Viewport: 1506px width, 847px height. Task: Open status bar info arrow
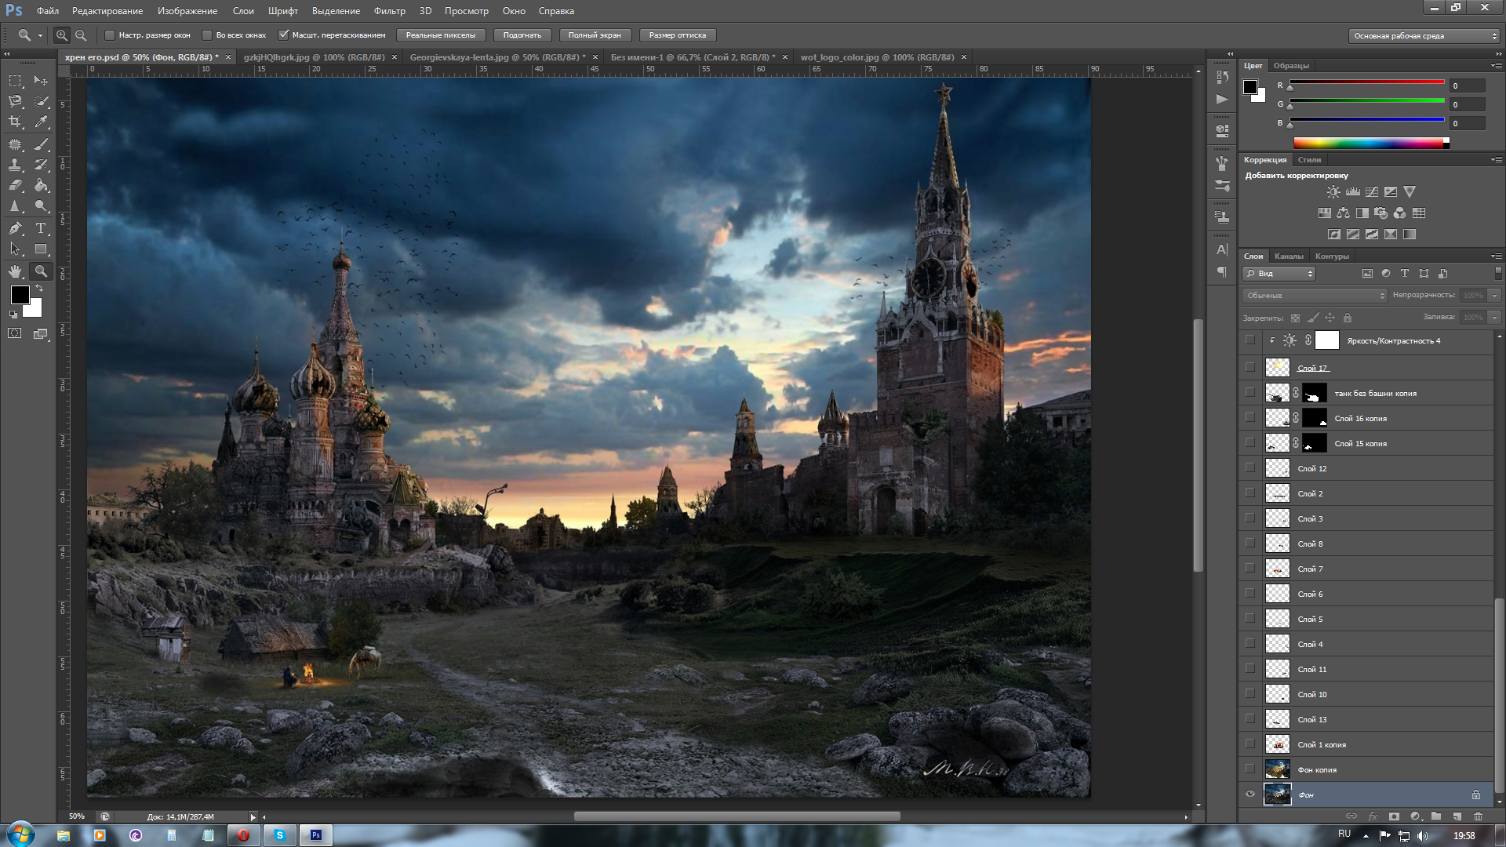coord(253,817)
